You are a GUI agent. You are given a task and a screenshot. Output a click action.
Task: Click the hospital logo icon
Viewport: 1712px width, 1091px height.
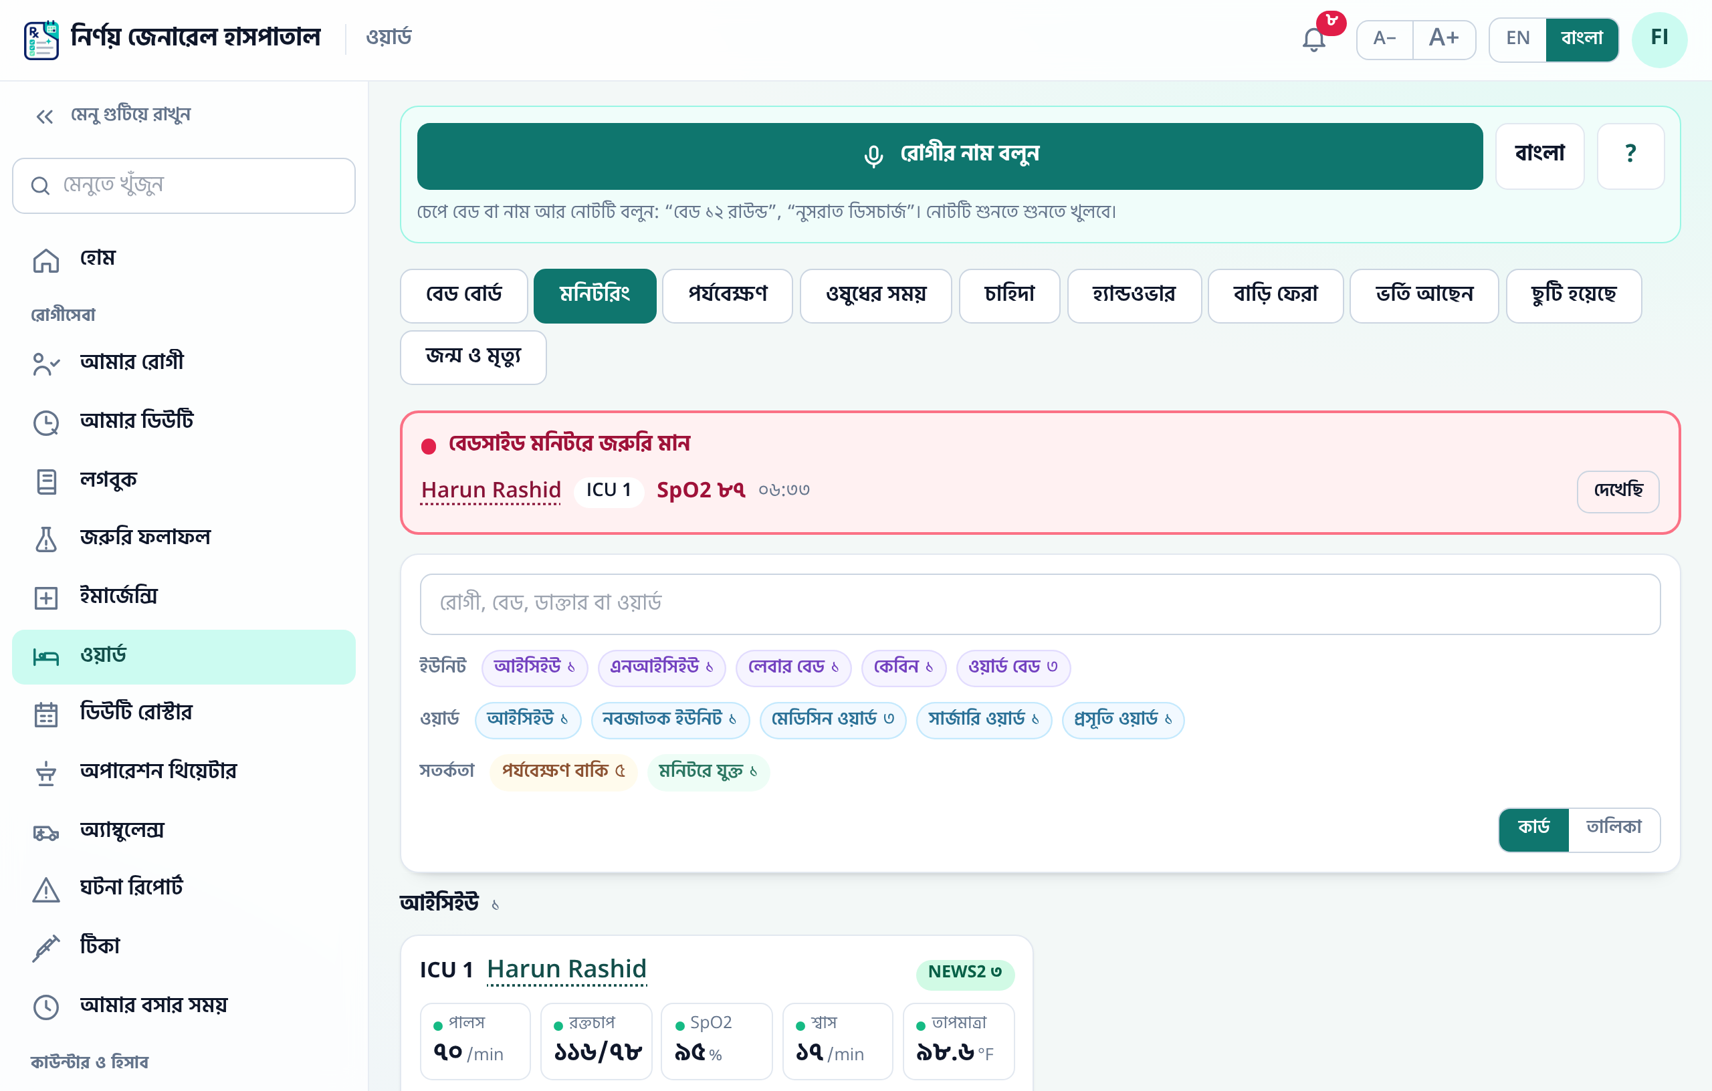tap(41, 39)
